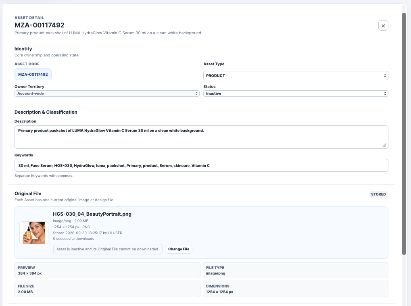Click the Change File button

click(x=179, y=249)
